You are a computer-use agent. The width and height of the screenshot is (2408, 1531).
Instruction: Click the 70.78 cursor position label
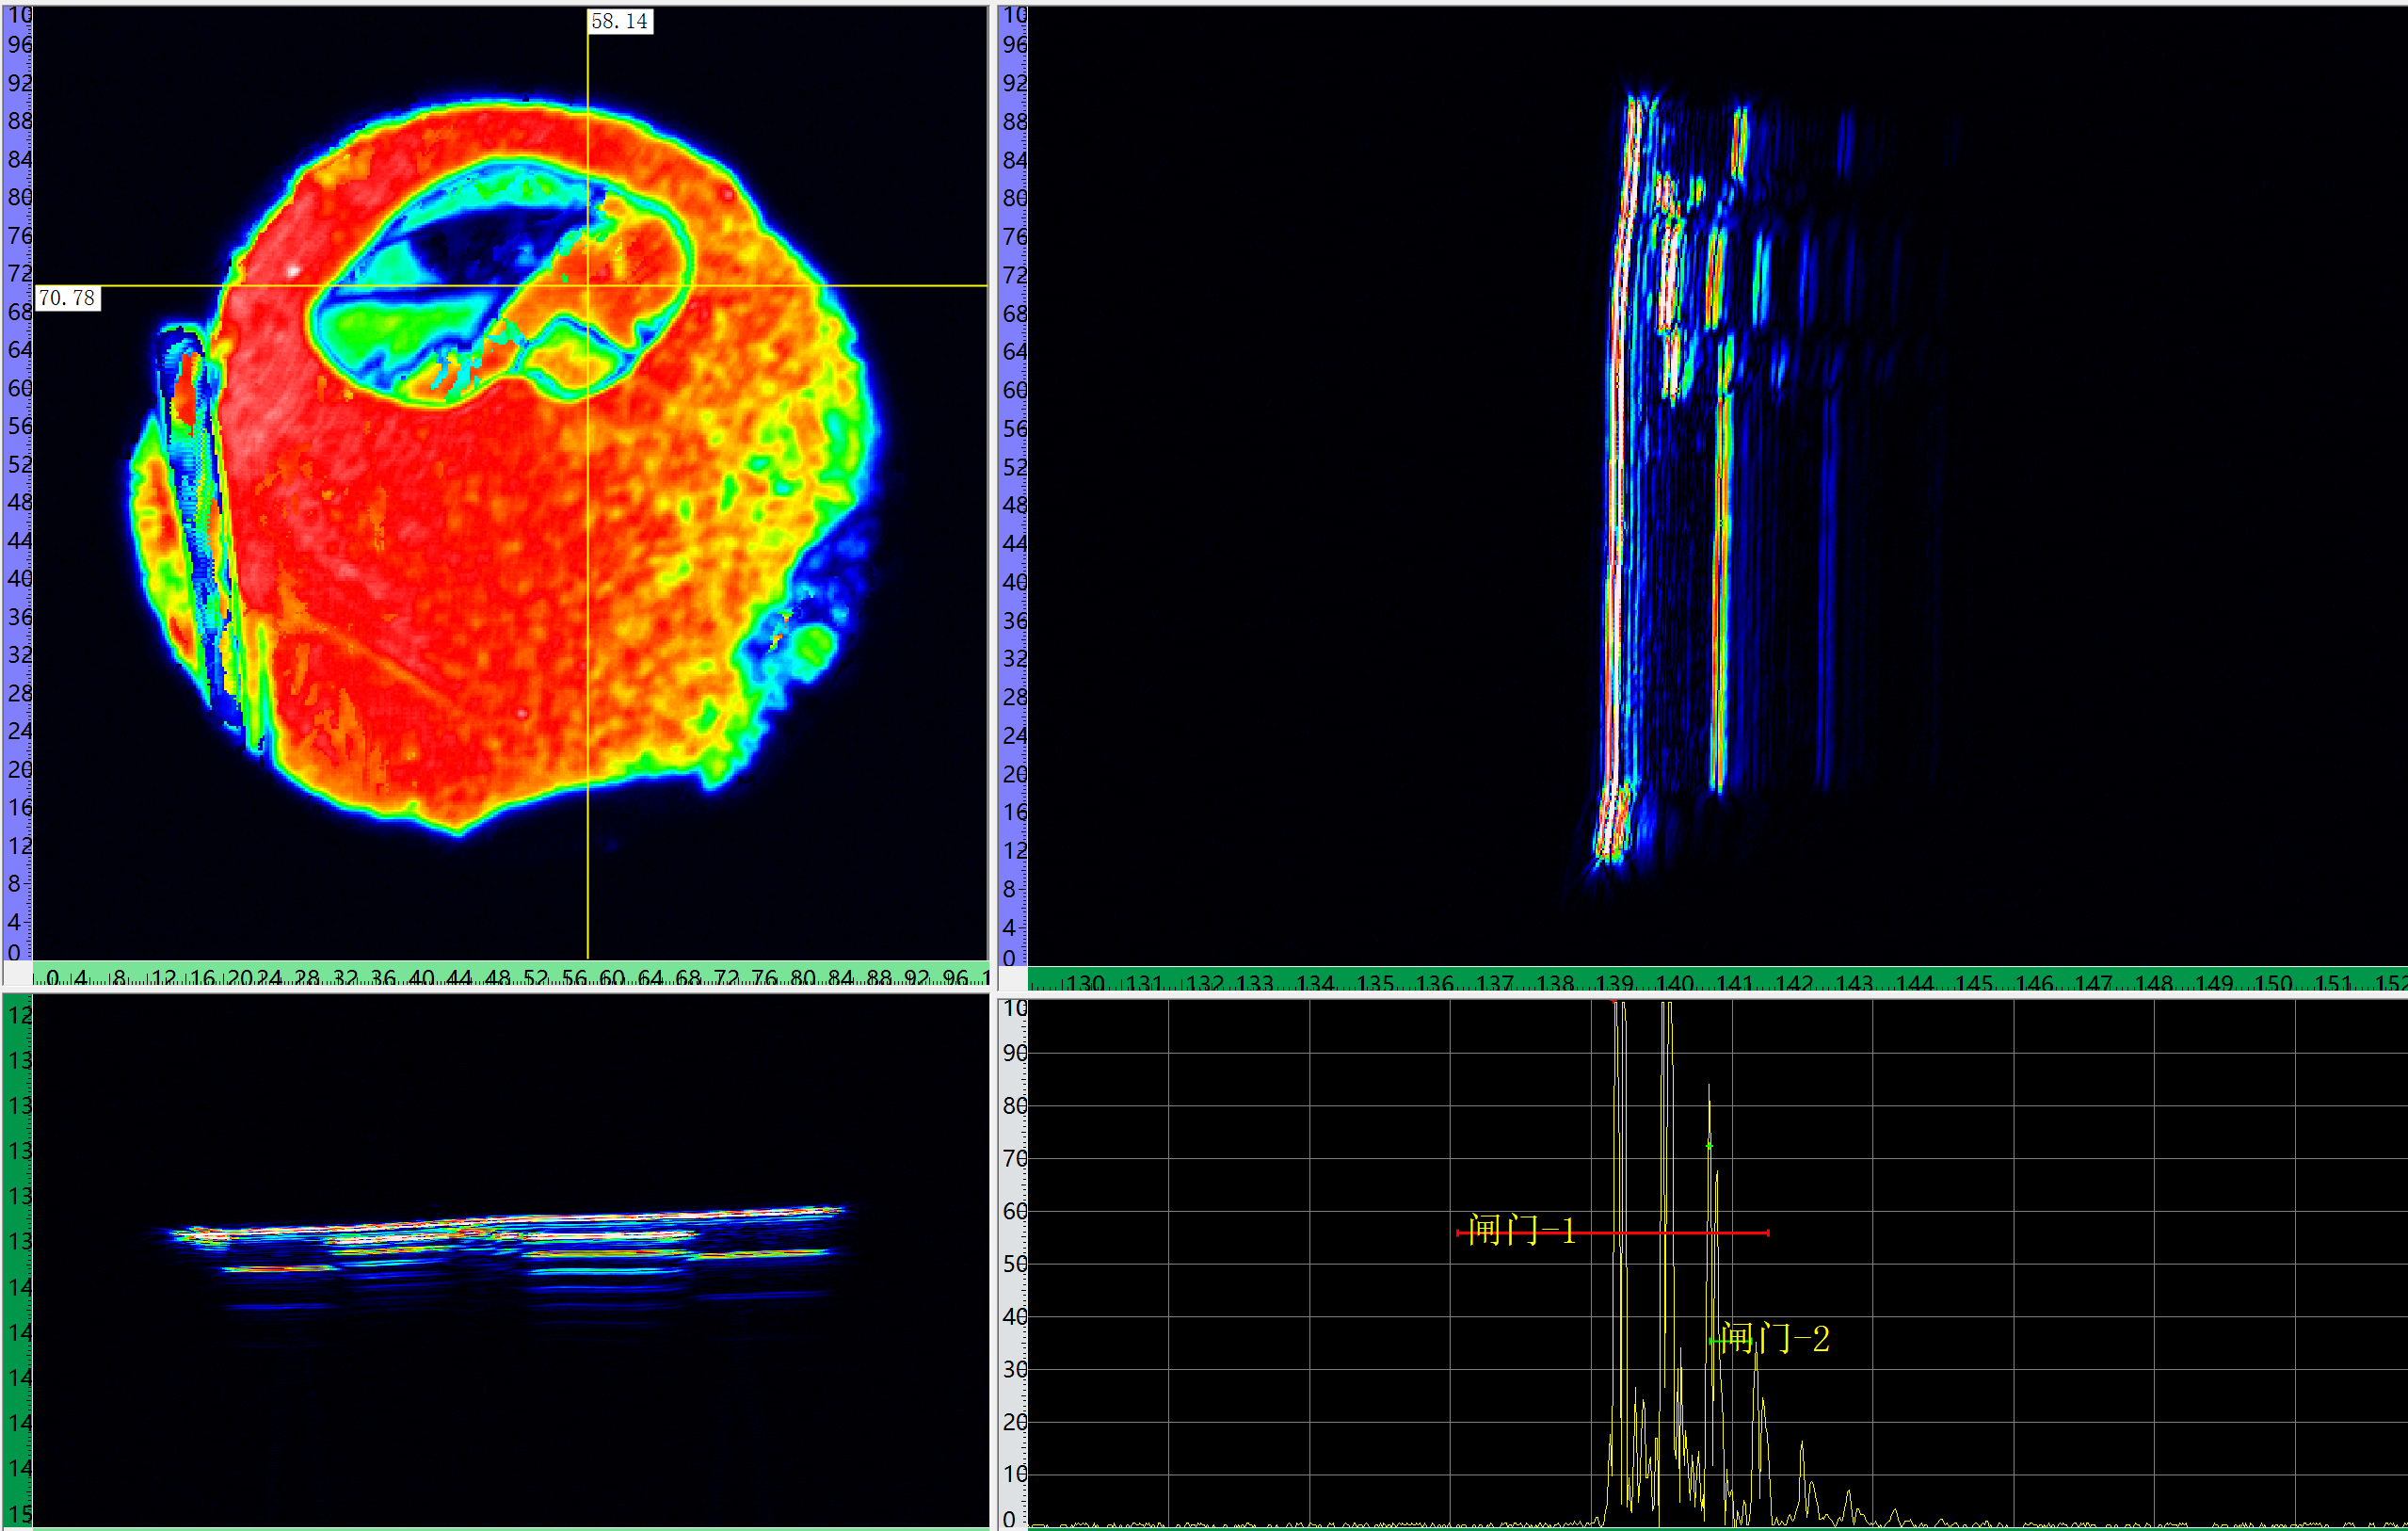pyautogui.click(x=67, y=298)
